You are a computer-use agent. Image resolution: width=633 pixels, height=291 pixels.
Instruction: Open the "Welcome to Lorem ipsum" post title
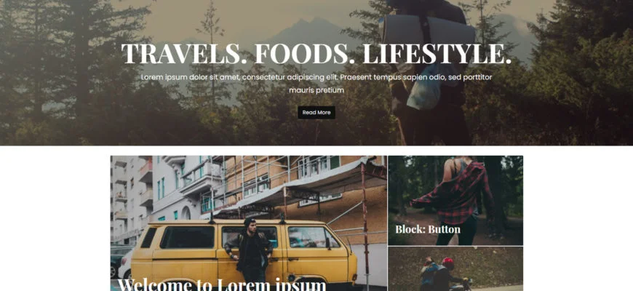(x=222, y=284)
